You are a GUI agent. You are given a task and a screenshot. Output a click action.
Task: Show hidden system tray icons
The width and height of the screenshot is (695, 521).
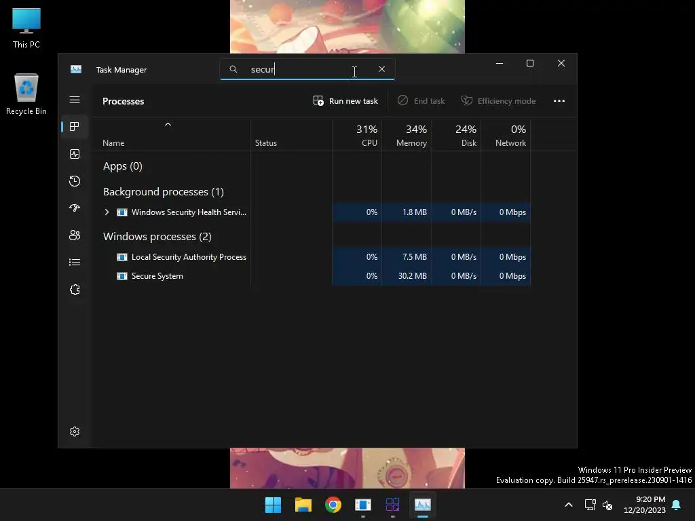pos(569,505)
